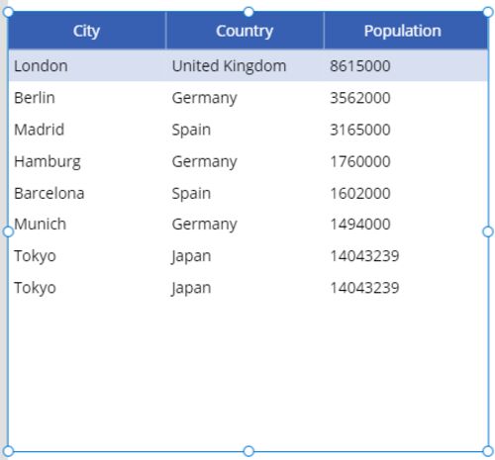Select the Barcelona row
The width and height of the screenshot is (495, 460).
[247, 193]
